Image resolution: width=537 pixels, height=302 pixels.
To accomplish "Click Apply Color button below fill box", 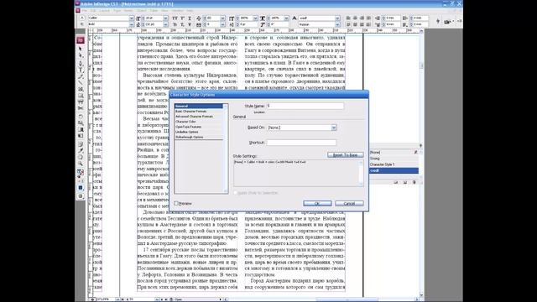I will [81, 188].
